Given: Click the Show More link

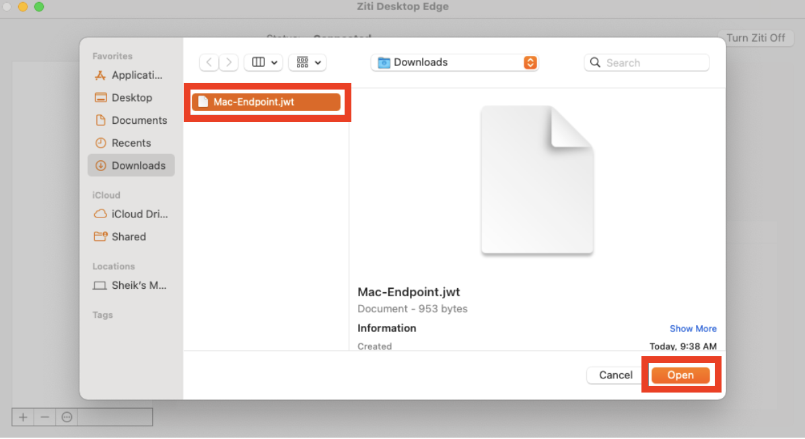Looking at the screenshot, I should (693, 329).
